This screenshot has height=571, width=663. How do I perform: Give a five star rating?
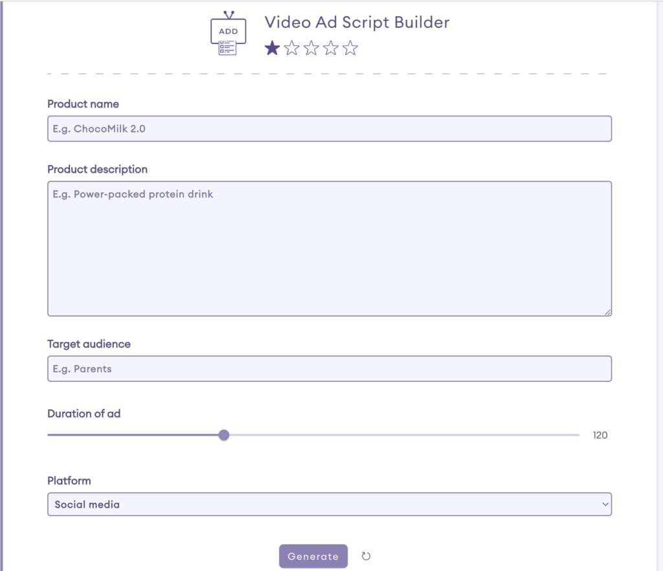point(350,47)
